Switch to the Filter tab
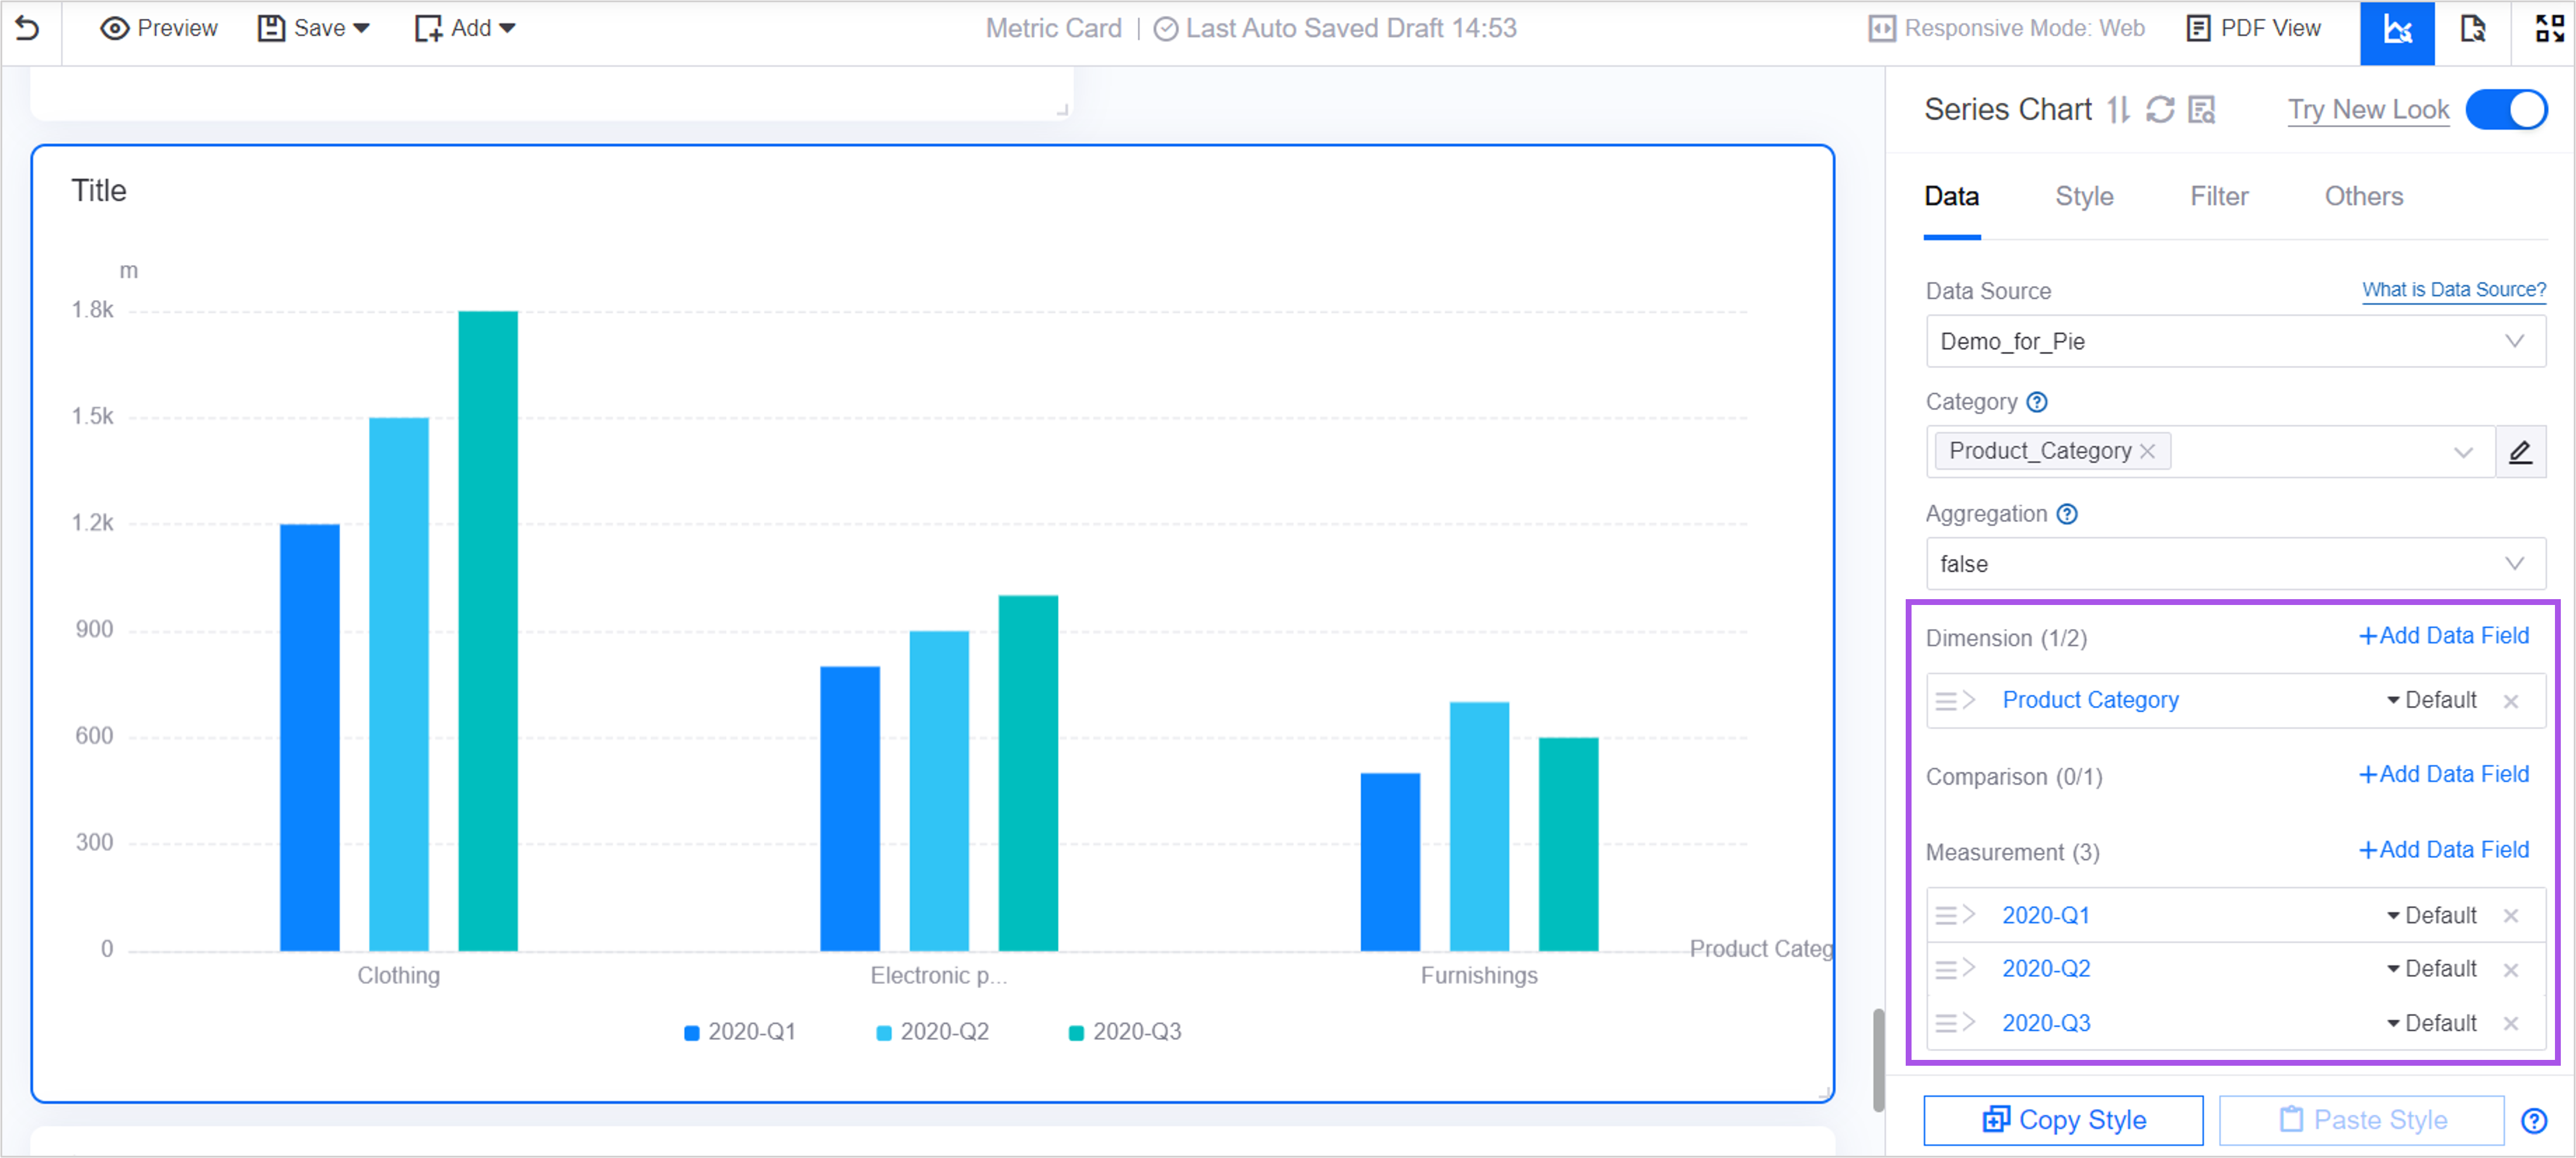Screen dimensions: 2576x1158 click(2219, 197)
